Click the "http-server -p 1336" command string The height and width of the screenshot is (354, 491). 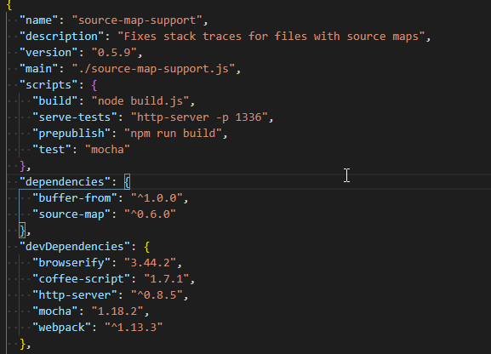click(199, 117)
